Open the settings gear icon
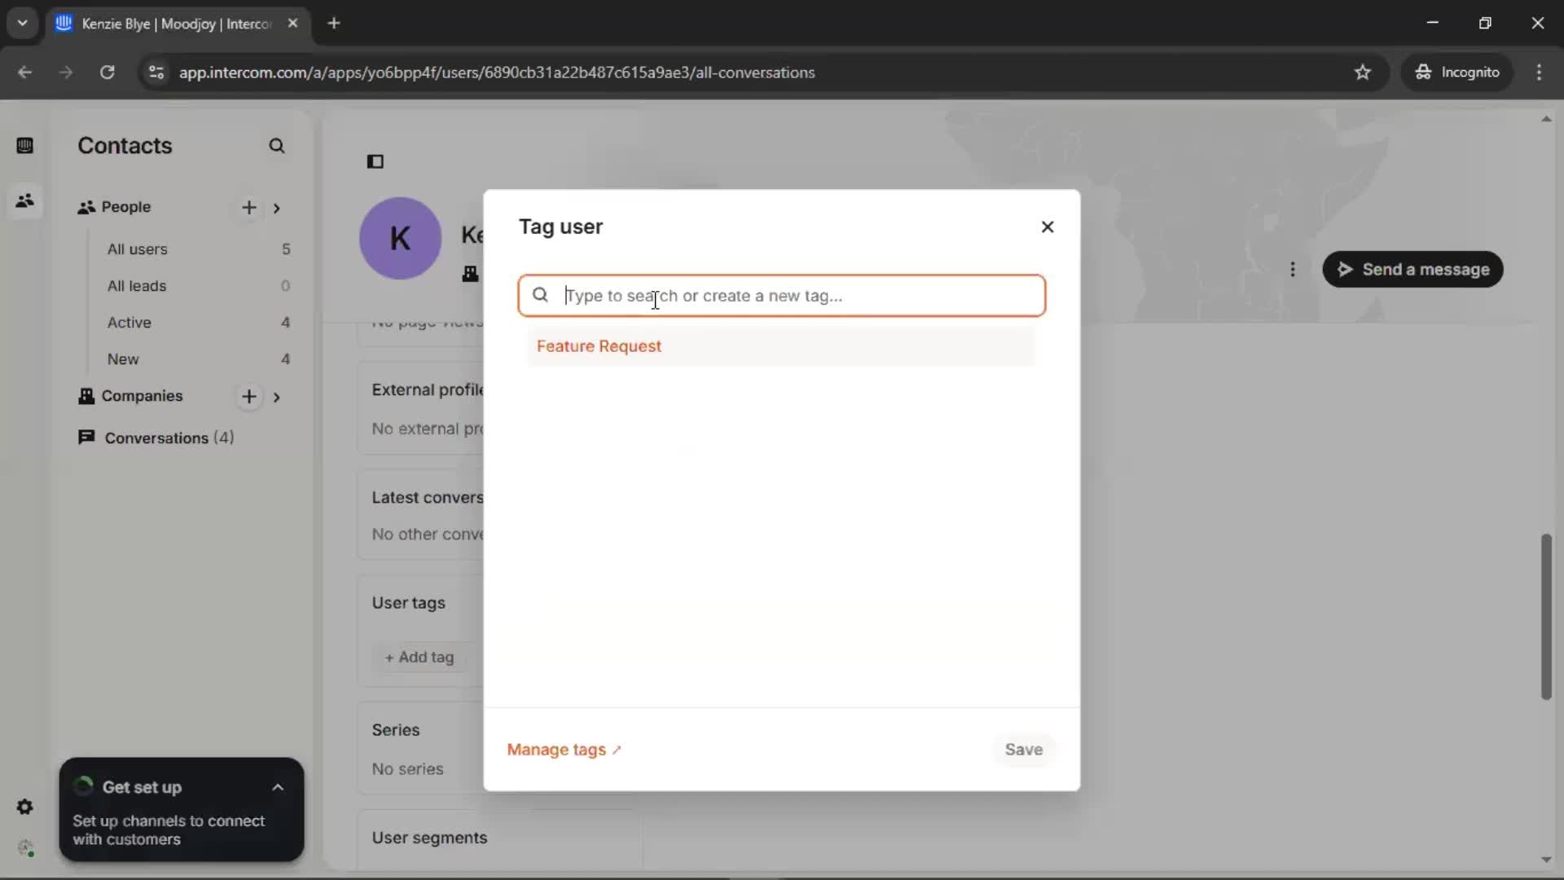 24,807
